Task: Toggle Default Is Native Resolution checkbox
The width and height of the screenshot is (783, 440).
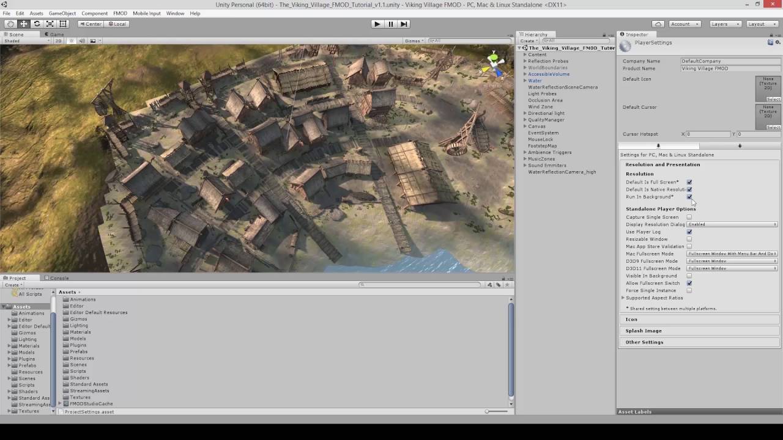Action: click(x=689, y=189)
